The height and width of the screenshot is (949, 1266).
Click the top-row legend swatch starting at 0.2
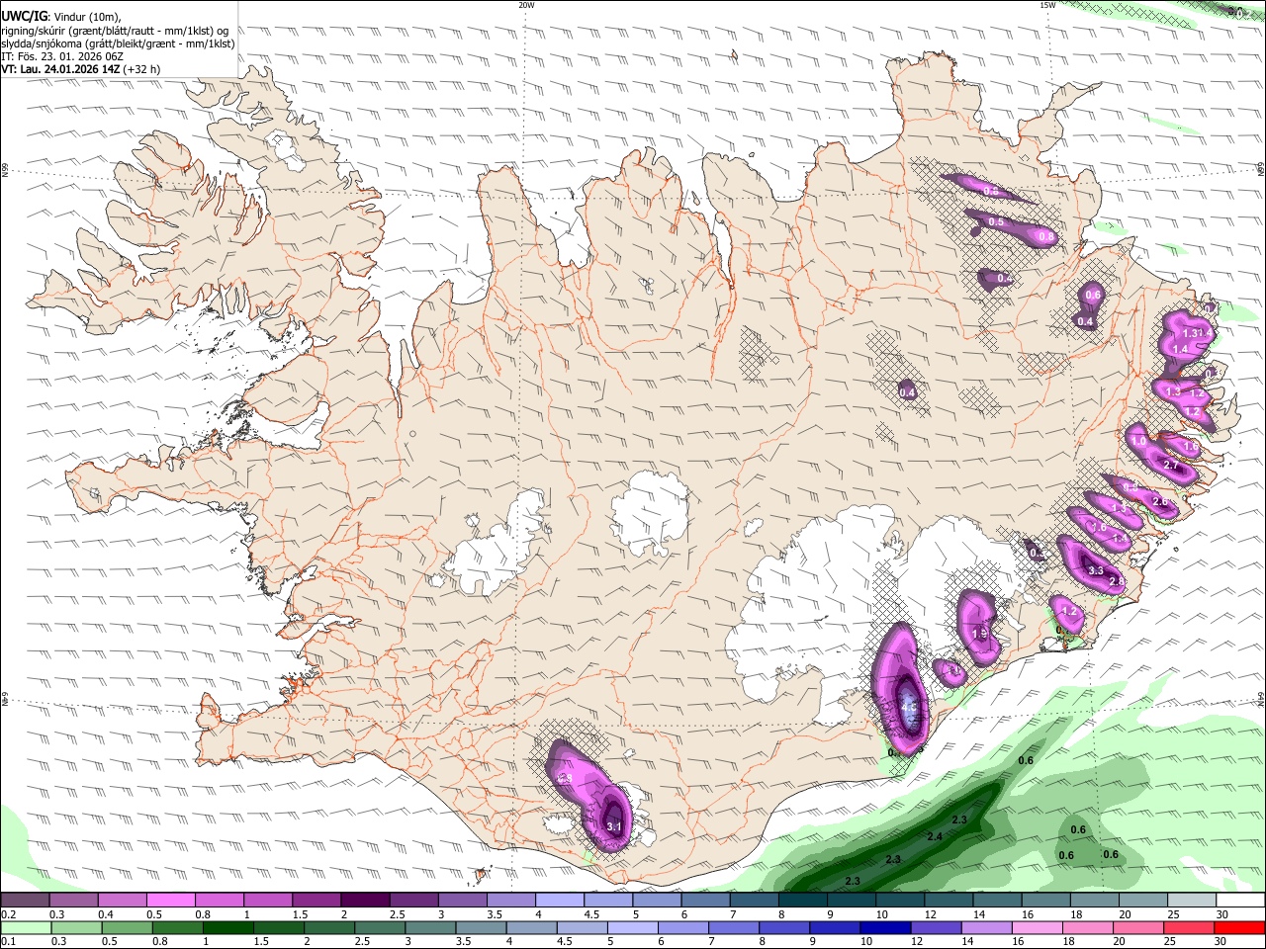pos(25,900)
